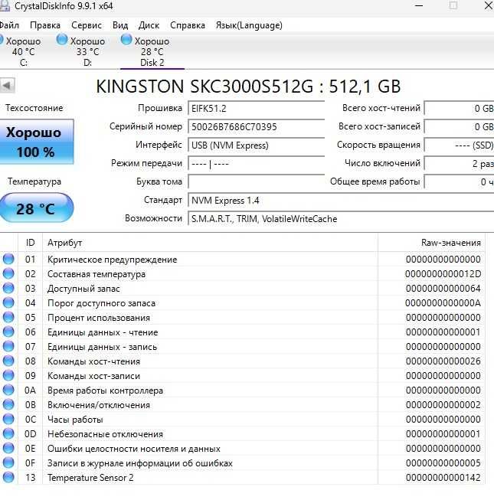Screen dimensions: 494x500
Task: Select the Часы работы attribute name
Action: (75, 420)
